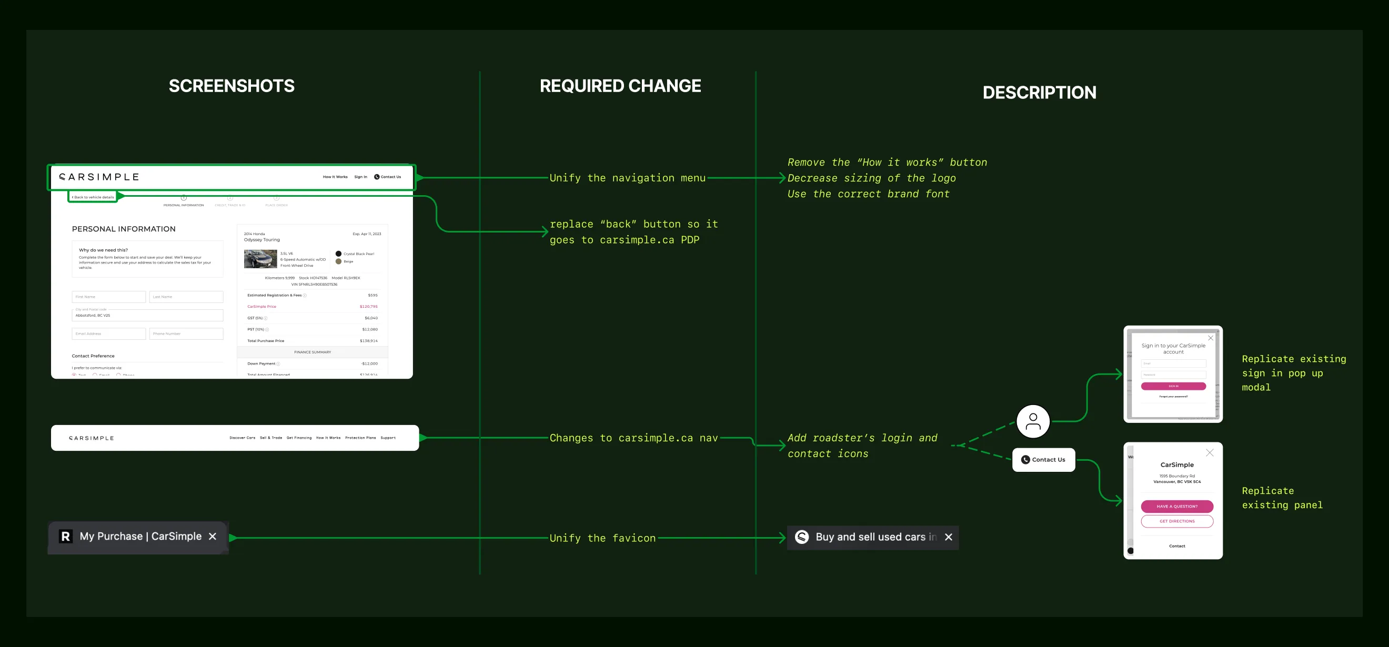This screenshot has height=647, width=1389.
Task: Open Discover Cars in carsimple.ca nav
Action: (242, 438)
